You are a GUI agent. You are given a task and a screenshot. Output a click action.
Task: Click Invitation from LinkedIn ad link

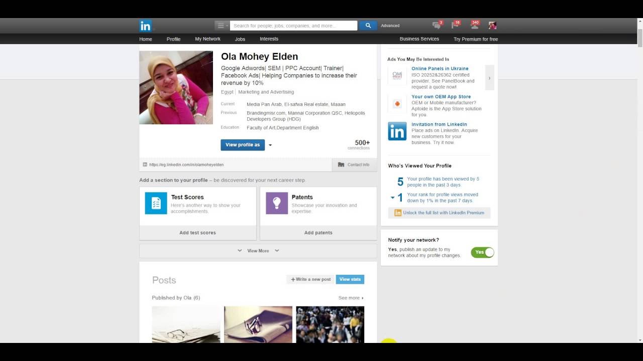click(439, 124)
